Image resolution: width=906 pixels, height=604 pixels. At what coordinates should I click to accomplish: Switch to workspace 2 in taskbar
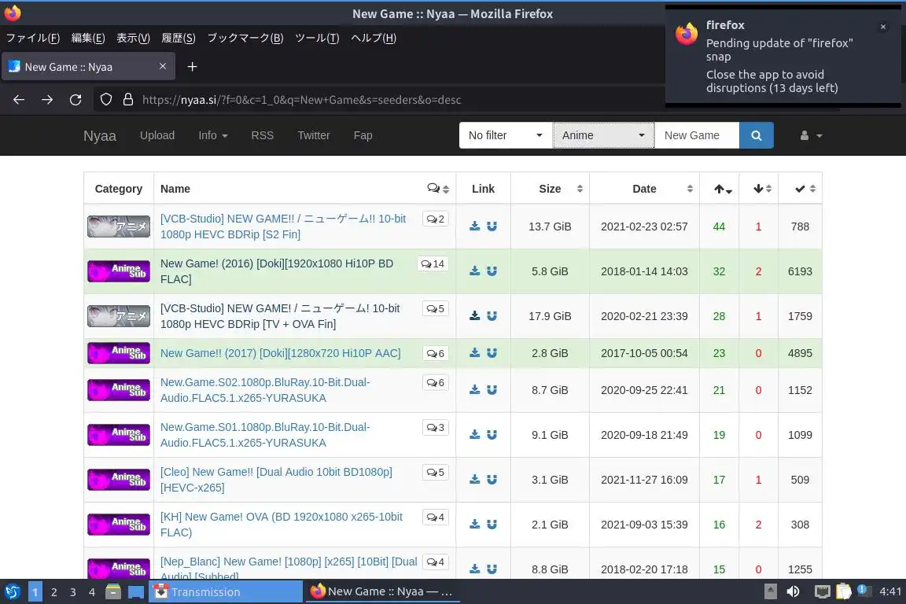coord(53,592)
